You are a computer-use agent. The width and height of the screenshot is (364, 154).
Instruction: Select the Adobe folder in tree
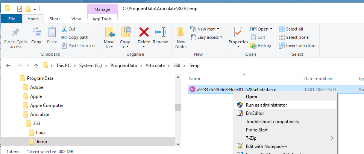point(37,87)
